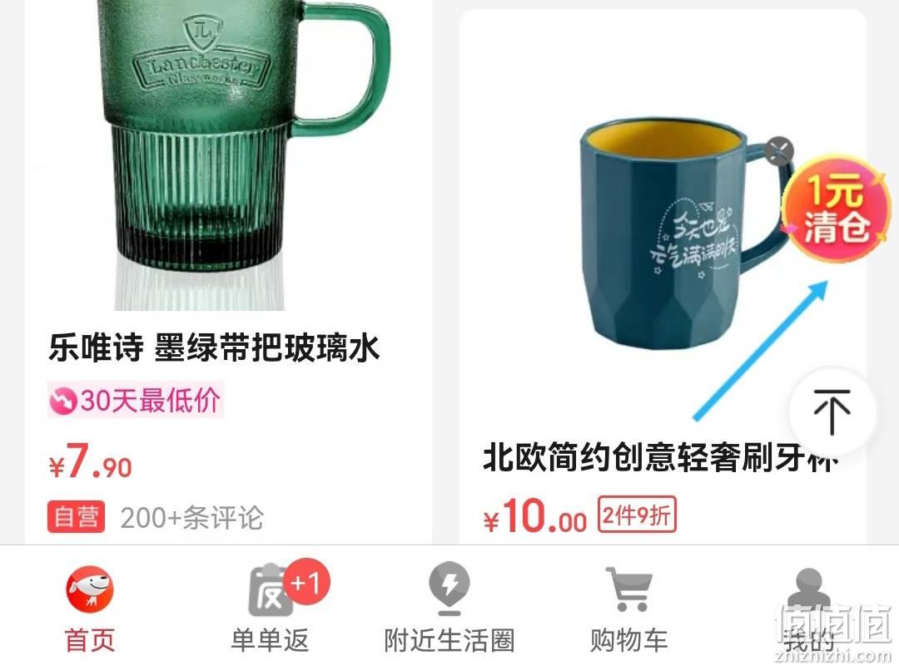Open 北欧简约创意轻奢刷牙杯 product title
899x670 pixels.
[x=660, y=457]
